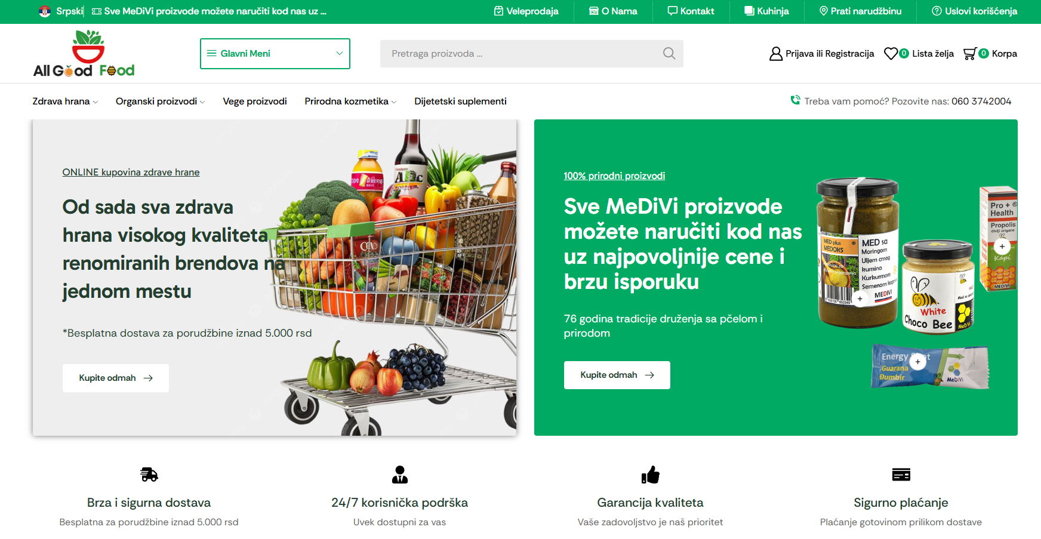Click the All Good Food logo
Image resolution: width=1041 pixels, height=539 pixels.
pyautogui.click(x=84, y=54)
